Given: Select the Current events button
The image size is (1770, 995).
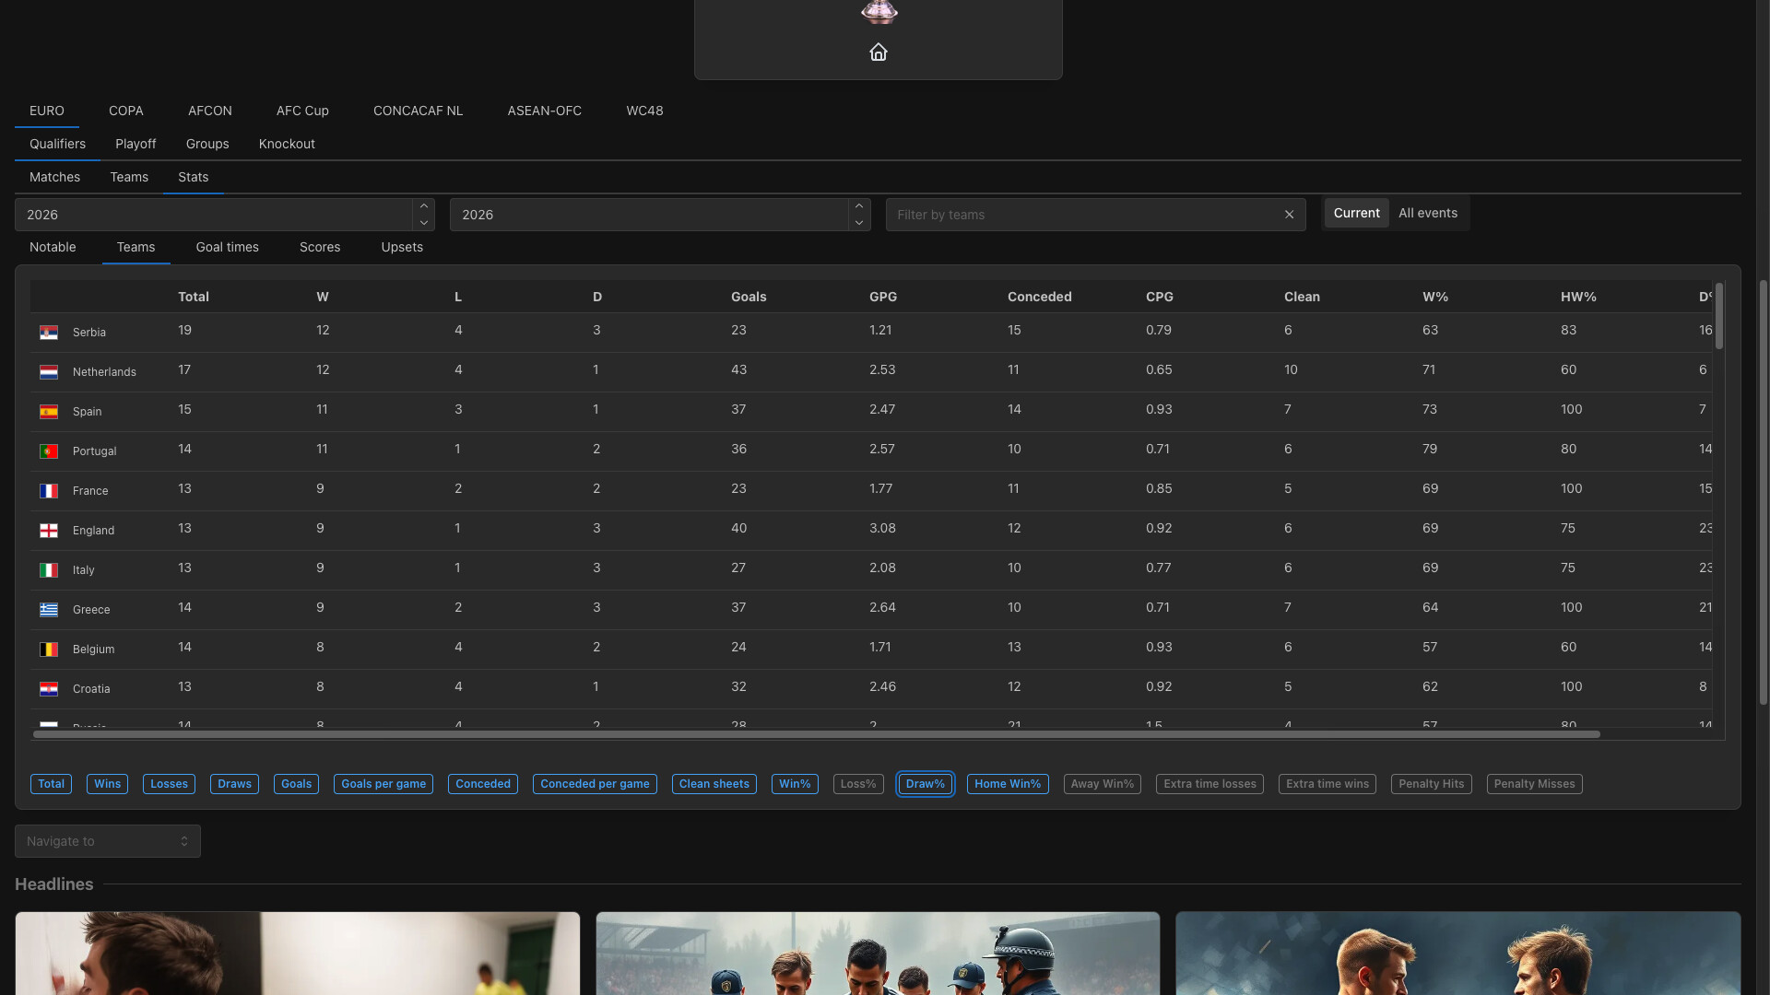Looking at the screenshot, I should 1356,213.
